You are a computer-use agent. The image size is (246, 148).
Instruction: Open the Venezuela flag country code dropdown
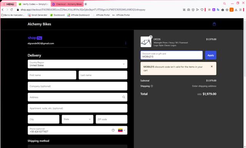(121, 130)
